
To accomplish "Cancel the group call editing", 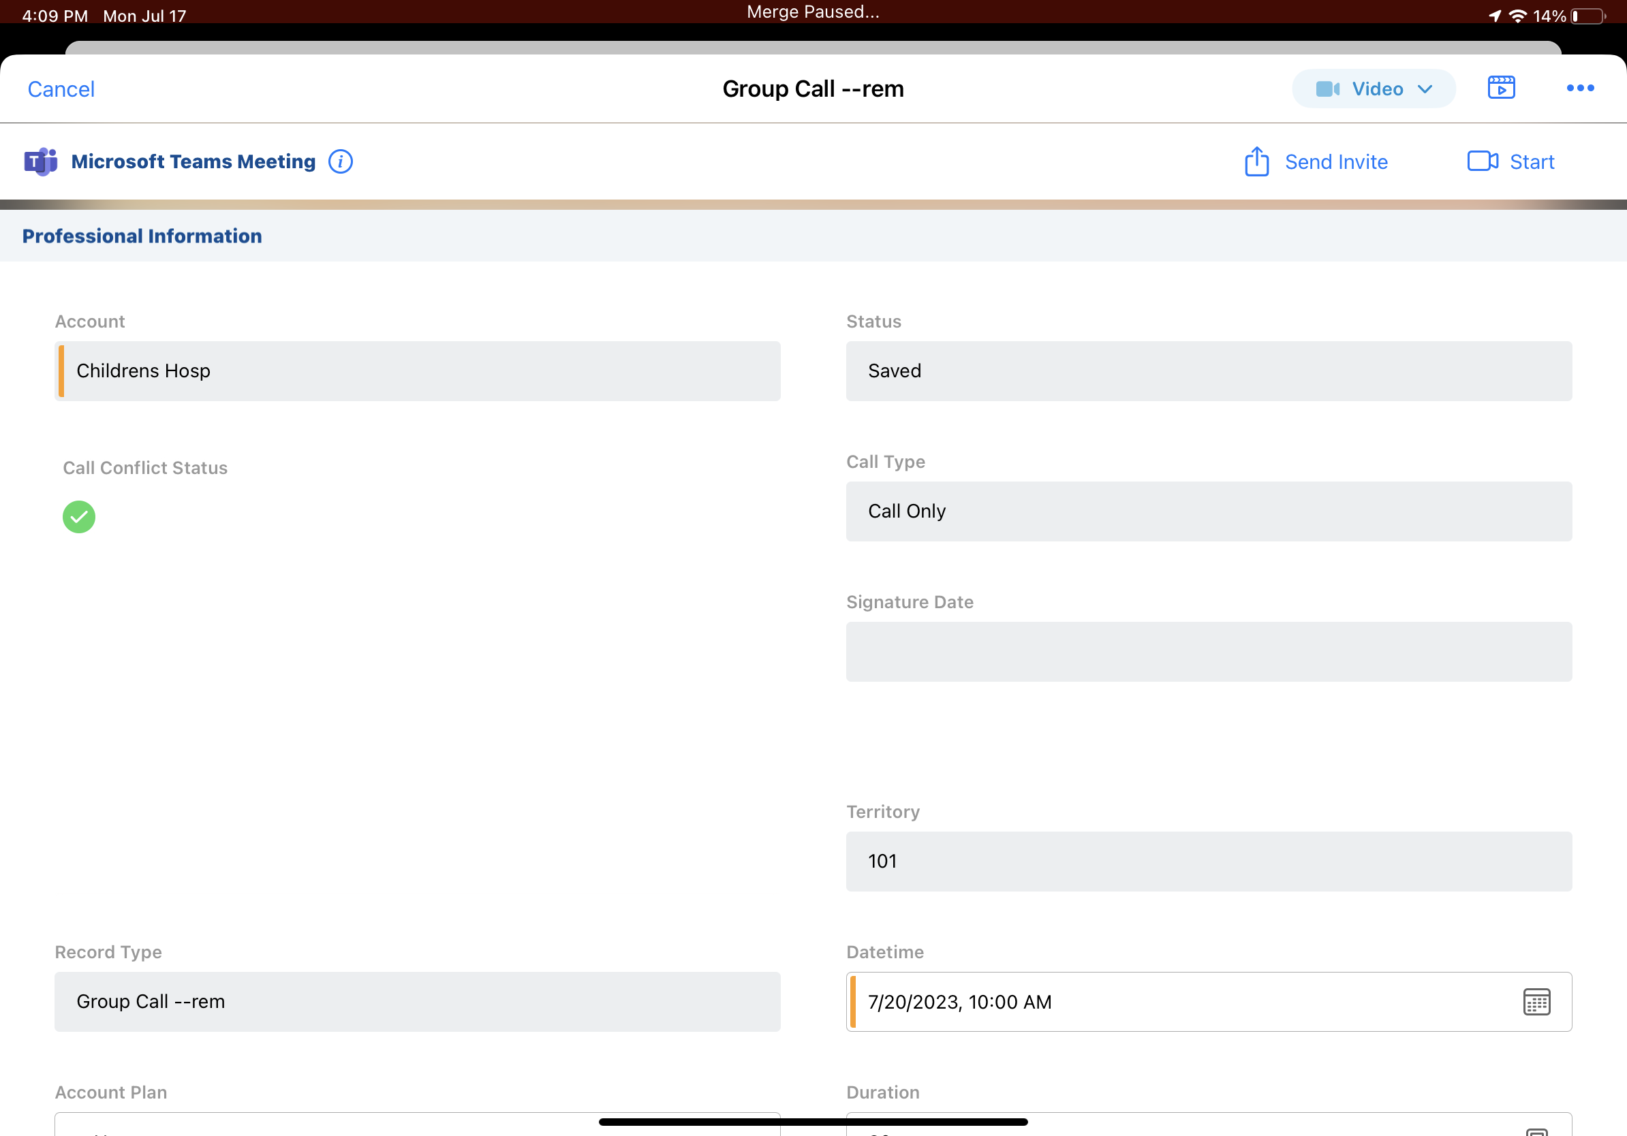I will pos(61,89).
